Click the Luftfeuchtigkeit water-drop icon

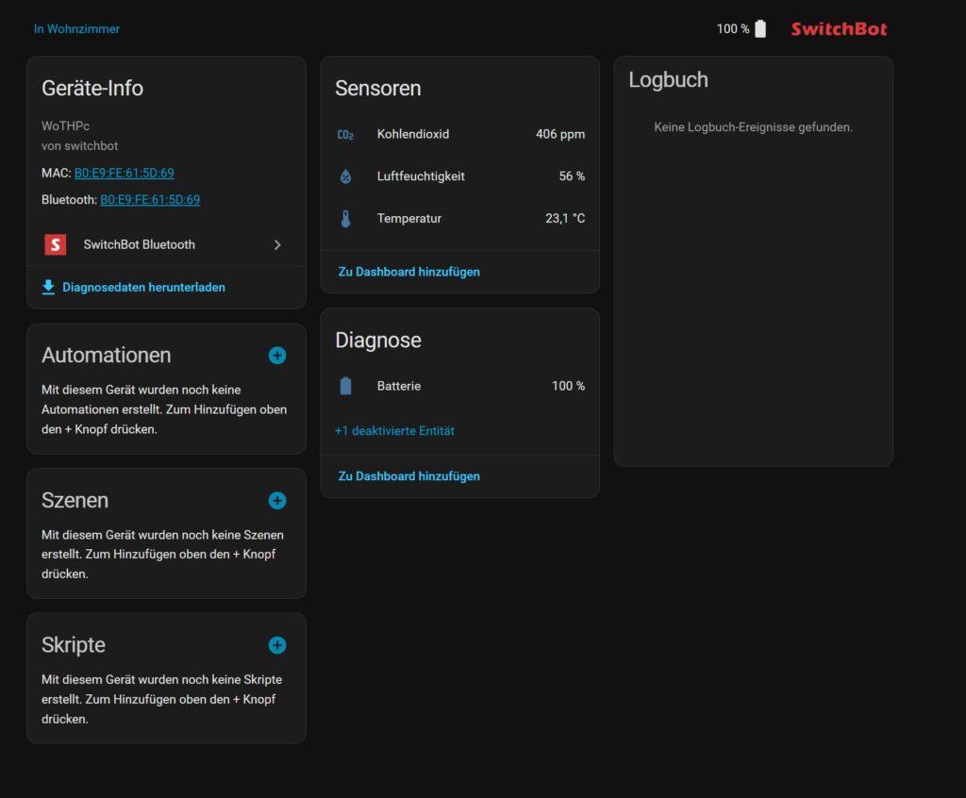click(x=345, y=176)
